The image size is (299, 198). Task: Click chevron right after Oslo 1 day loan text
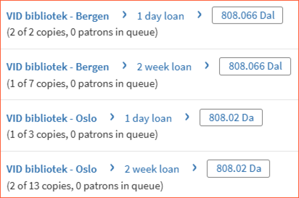pos(187,117)
